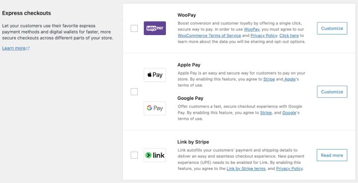Tick the Link by Stripe checkbox
Image resolution: width=358 pixels, height=183 pixels.
134,155
